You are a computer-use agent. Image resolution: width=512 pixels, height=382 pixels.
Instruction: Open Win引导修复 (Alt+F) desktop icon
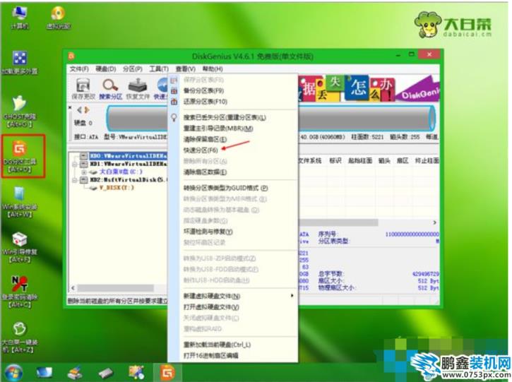[x=20, y=247]
